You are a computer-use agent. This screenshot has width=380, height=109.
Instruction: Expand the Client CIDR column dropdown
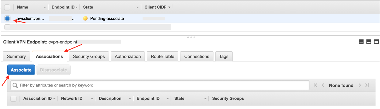coord(169,7)
